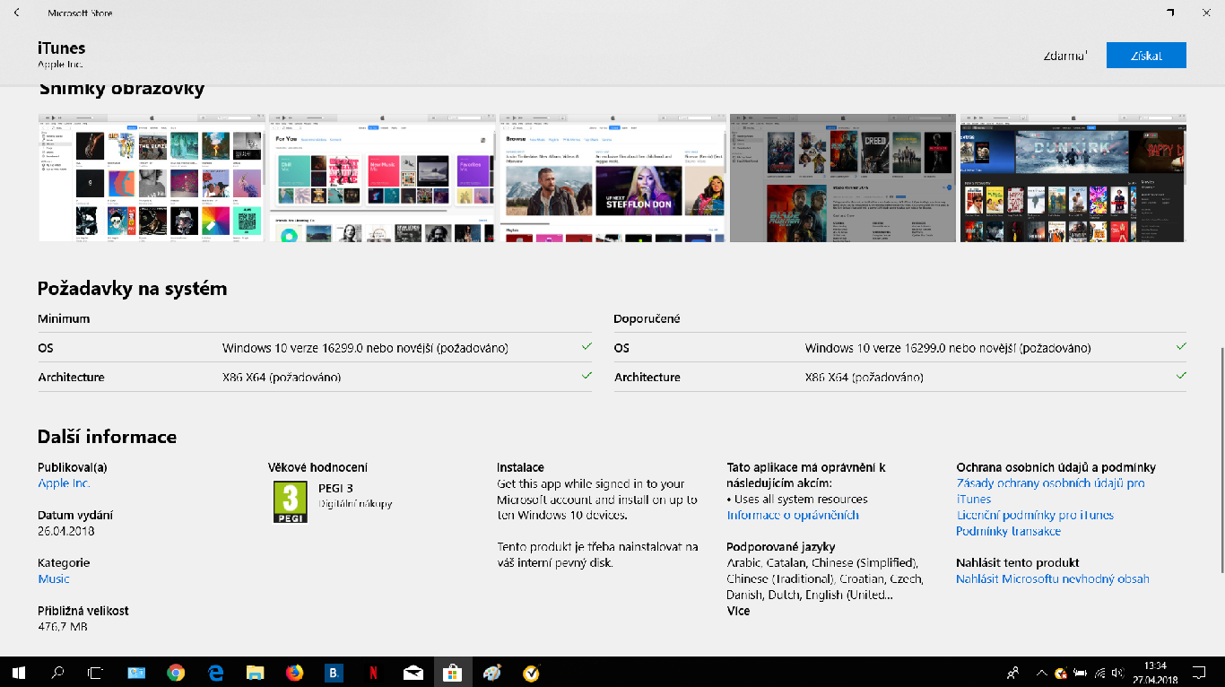Viewport: 1225px width, 687px height.
Task: Click the PEGI 3 age rating badge
Action: [x=290, y=502]
